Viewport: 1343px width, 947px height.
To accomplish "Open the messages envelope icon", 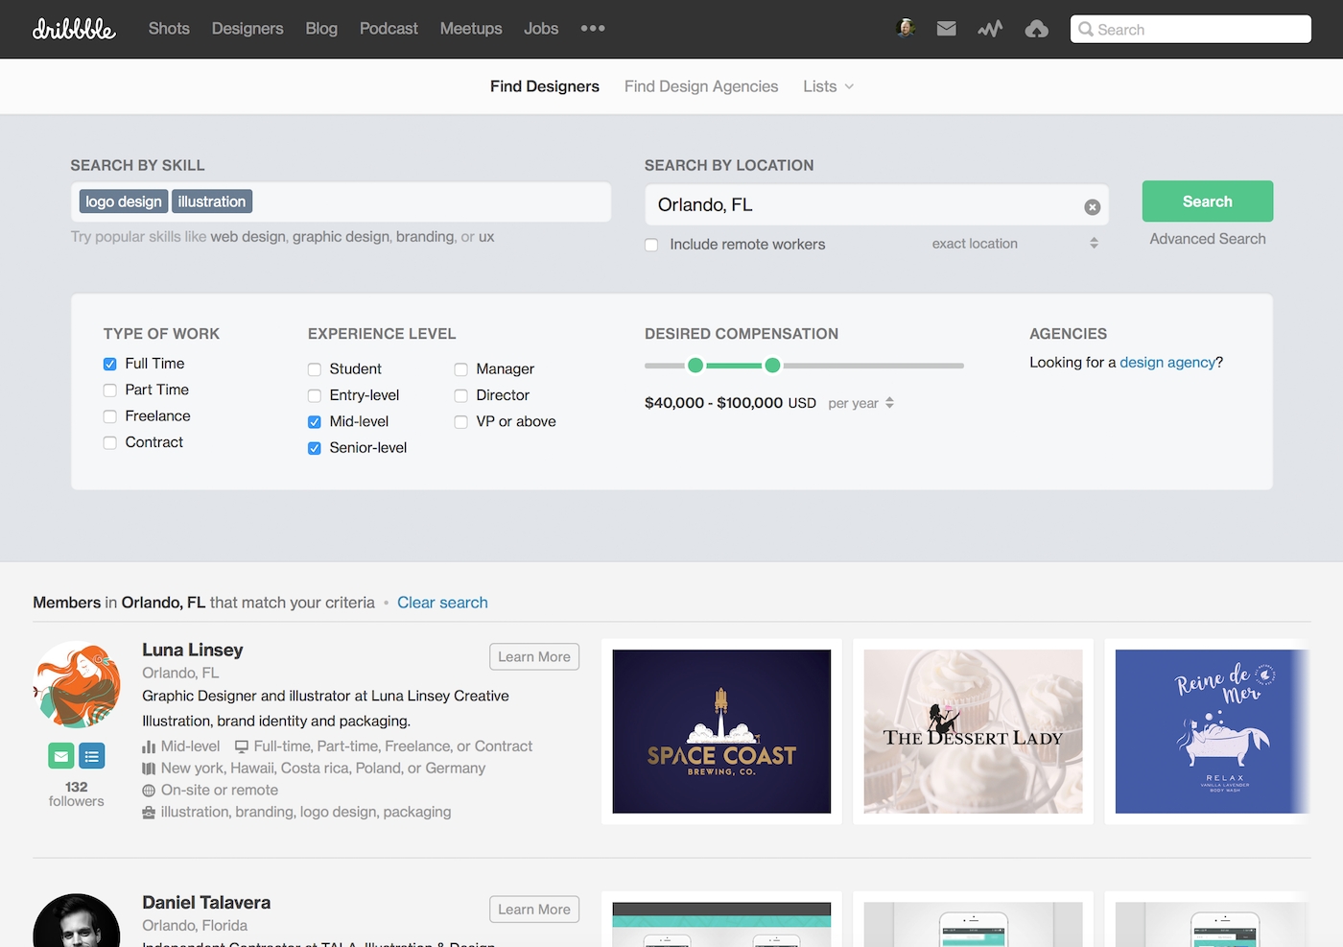I will (947, 29).
